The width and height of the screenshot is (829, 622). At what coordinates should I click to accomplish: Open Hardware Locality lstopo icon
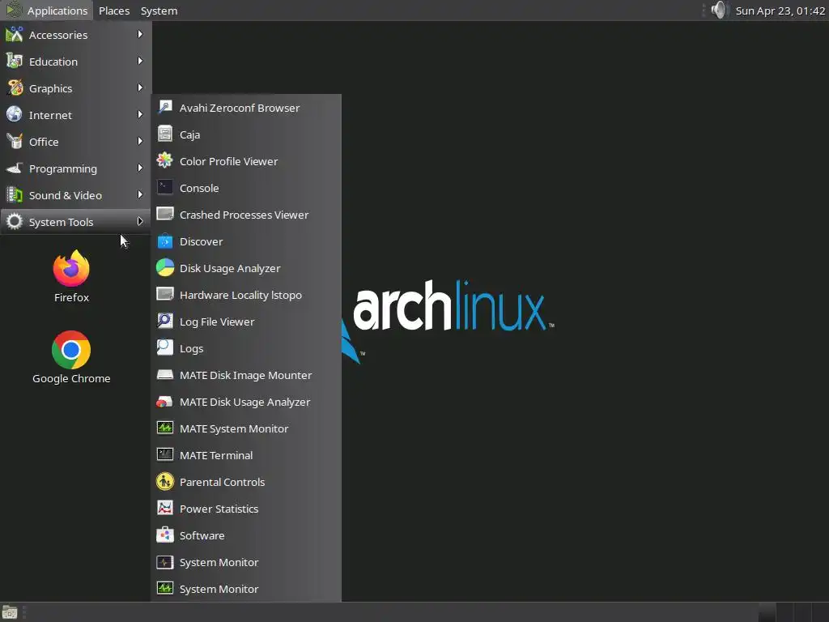tap(165, 295)
